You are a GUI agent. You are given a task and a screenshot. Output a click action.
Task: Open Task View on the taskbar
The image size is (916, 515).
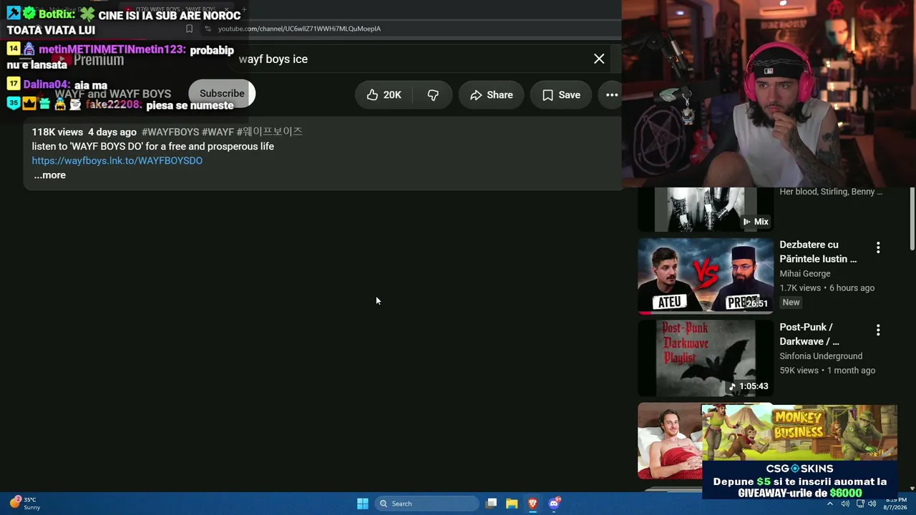(x=491, y=504)
